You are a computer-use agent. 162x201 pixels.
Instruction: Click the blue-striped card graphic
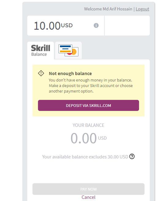point(65,49)
